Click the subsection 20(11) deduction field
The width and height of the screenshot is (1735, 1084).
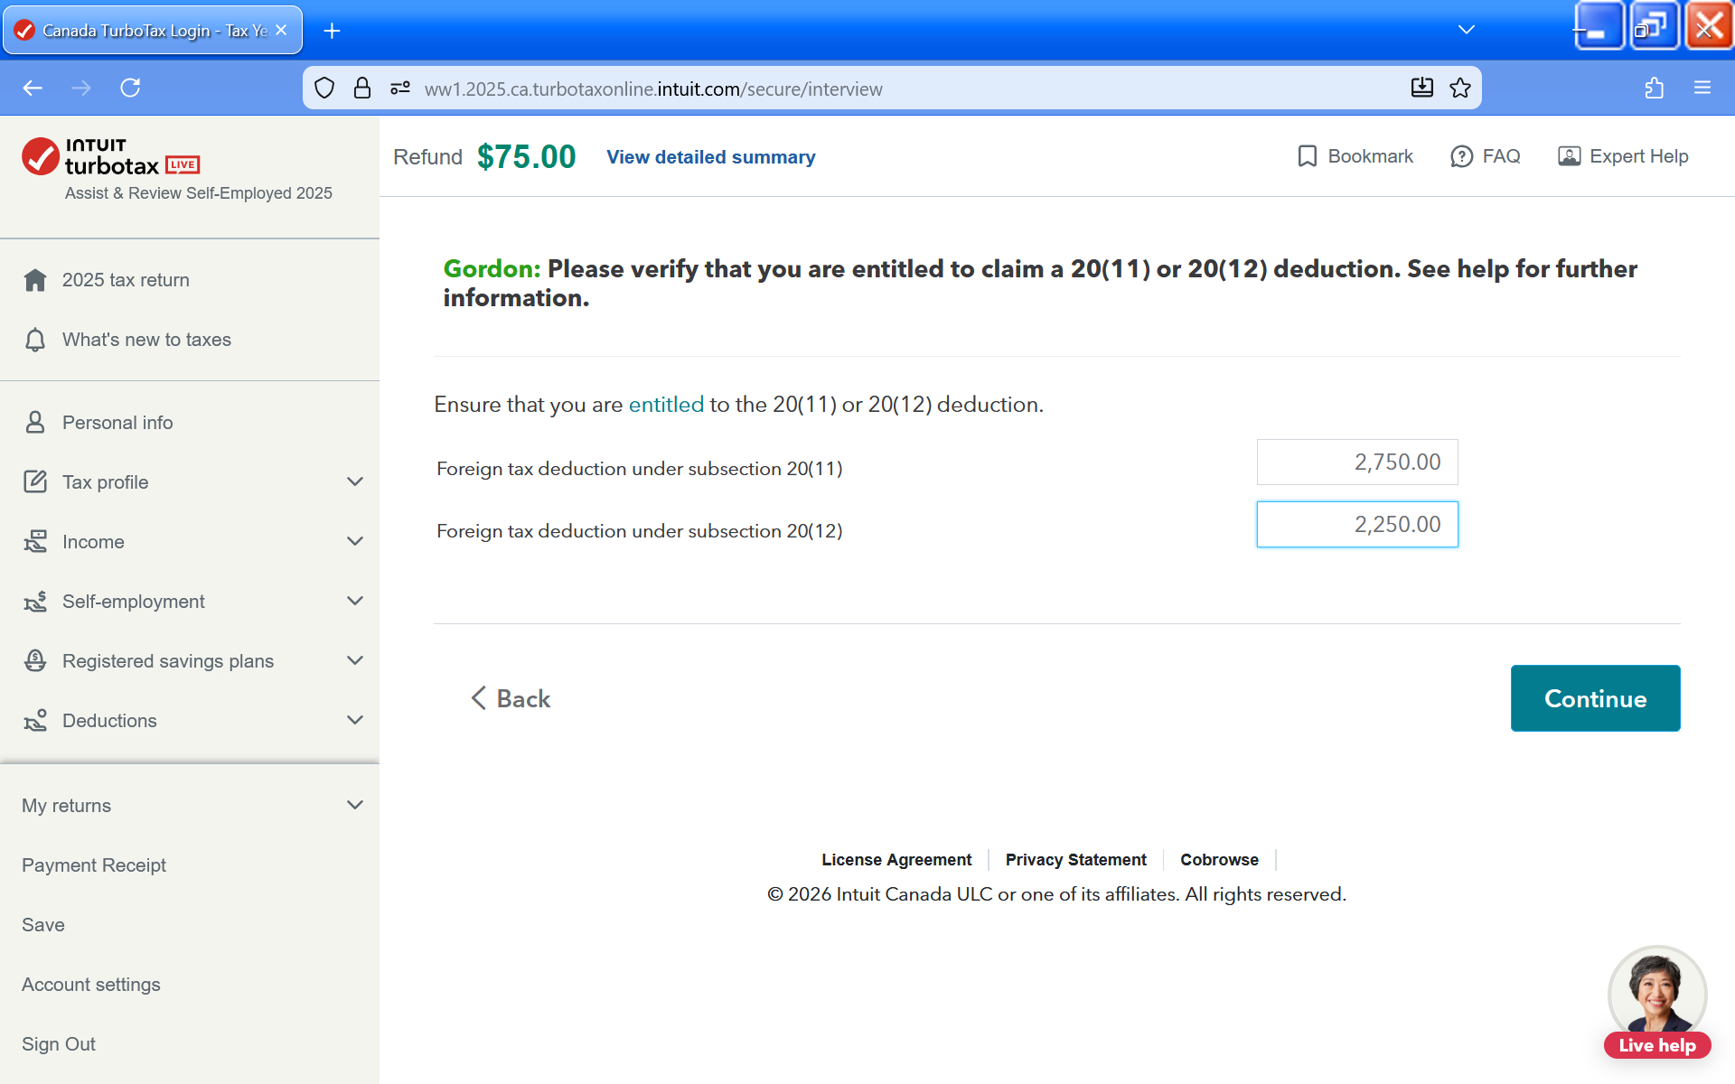pos(1356,463)
